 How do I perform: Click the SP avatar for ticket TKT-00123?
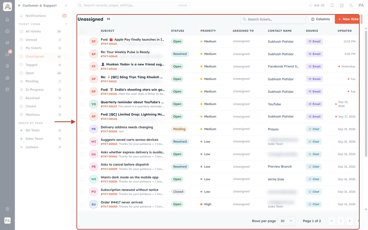94,41
